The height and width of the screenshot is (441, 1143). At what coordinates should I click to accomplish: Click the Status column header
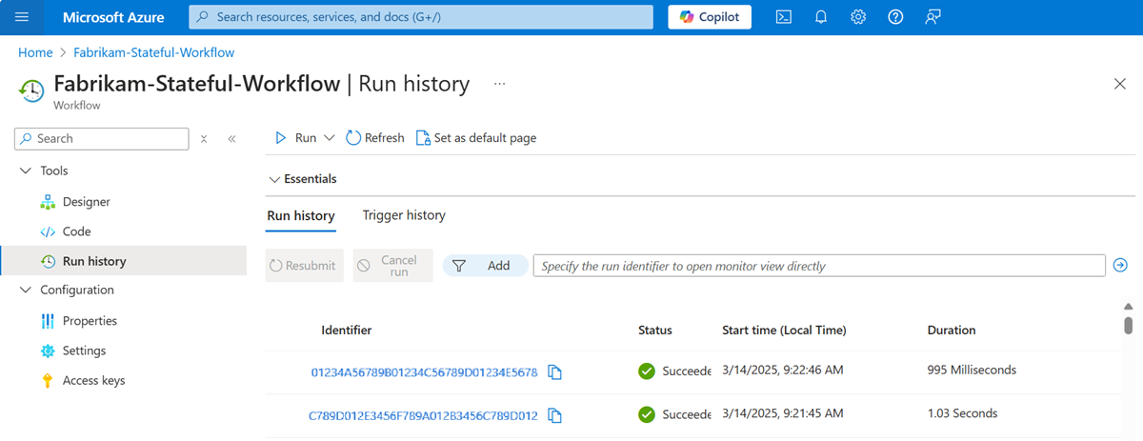click(x=655, y=331)
